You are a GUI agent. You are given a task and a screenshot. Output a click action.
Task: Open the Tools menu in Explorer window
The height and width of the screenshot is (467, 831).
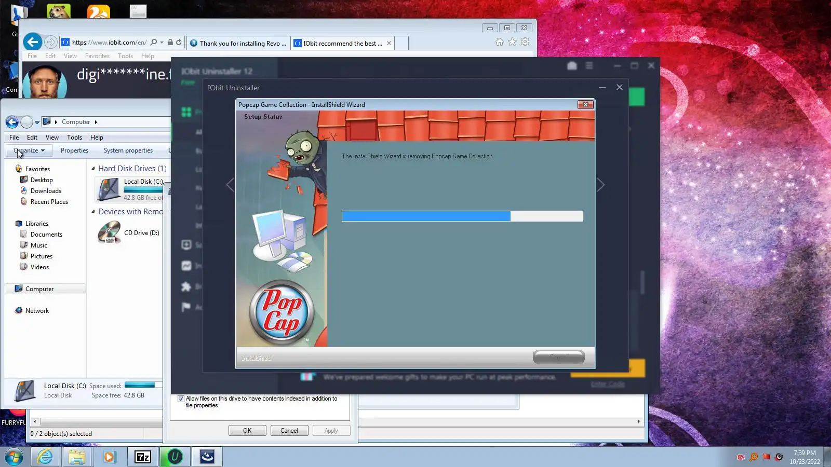click(74, 138)
